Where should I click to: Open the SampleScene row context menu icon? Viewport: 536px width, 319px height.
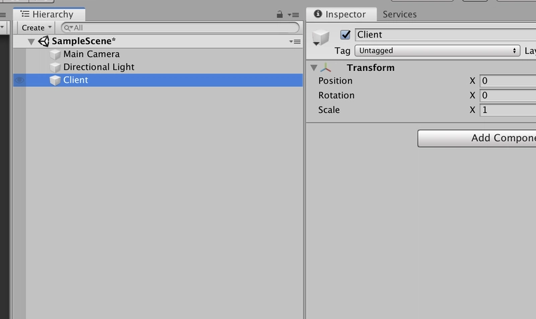295,41
